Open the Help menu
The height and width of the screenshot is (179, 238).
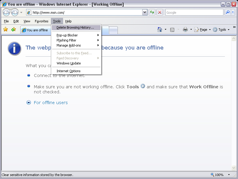click(68, 21)
